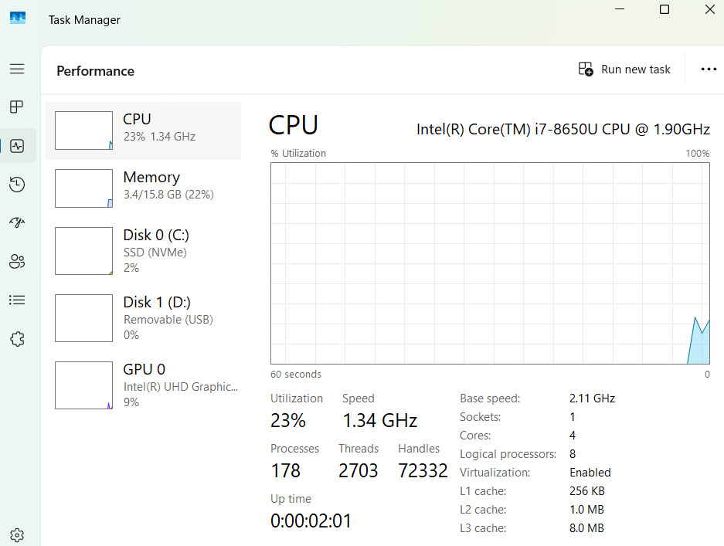Click the Removable (USB) disk type text
Viewport: 724px width, 546px height.
tap(168, 320)
